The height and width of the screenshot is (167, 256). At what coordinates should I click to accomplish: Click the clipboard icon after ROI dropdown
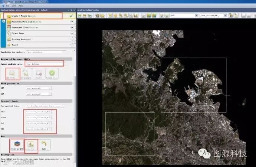coord(230,16)
